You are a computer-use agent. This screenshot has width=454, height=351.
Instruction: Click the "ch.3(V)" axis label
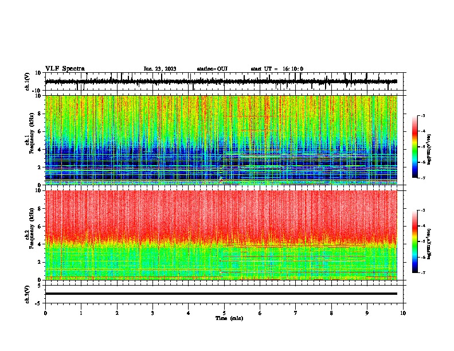coord(28,294)
